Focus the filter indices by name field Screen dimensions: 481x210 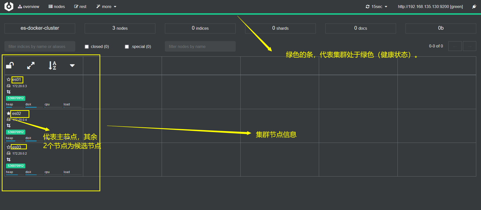40,46
